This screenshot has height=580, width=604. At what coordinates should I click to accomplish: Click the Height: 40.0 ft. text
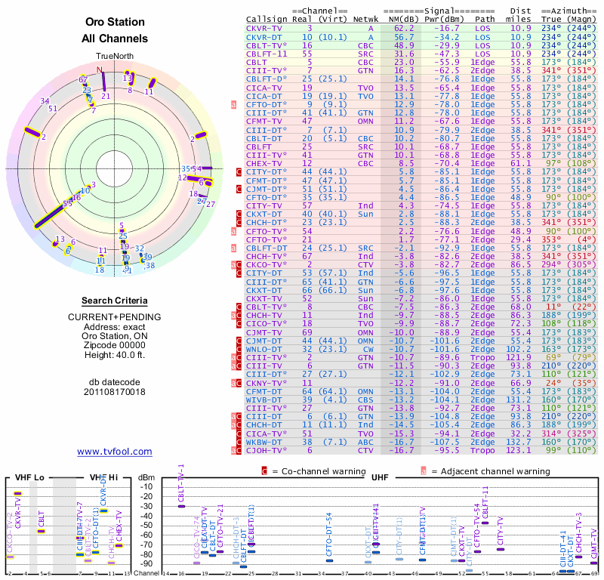click(x=115, y=354)
